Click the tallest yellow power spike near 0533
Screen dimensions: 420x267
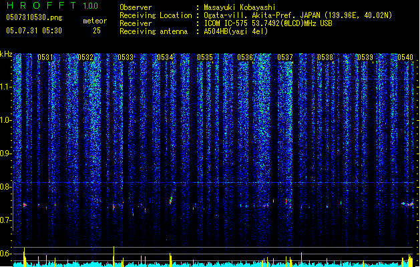click(114, 256)
